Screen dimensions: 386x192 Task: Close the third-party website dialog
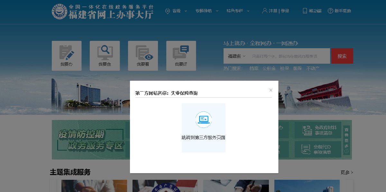[x=271, y=90]
